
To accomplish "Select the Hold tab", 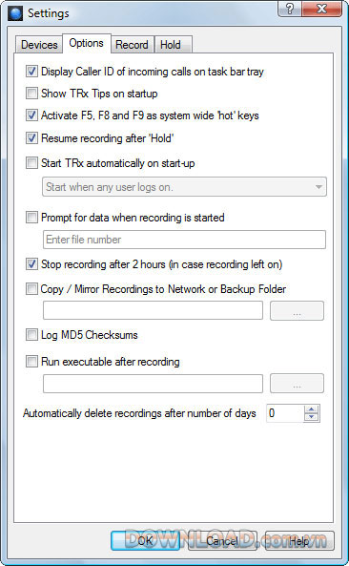I will pos(173,45).
